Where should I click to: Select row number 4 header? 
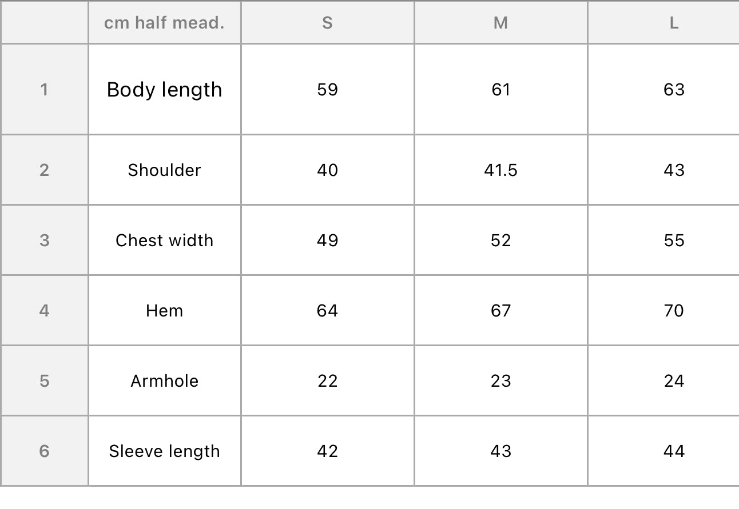pyautogui.click(x=44, y=311)
